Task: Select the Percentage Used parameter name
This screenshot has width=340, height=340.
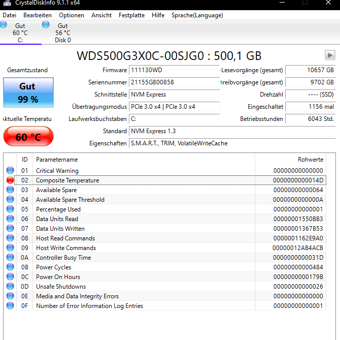Action: click(58, 209)
